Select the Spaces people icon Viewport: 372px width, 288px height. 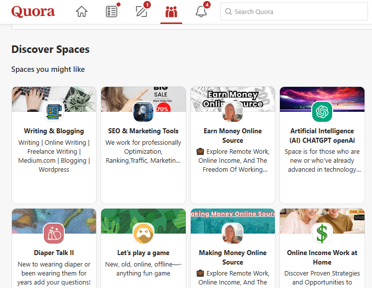(171, 11)
